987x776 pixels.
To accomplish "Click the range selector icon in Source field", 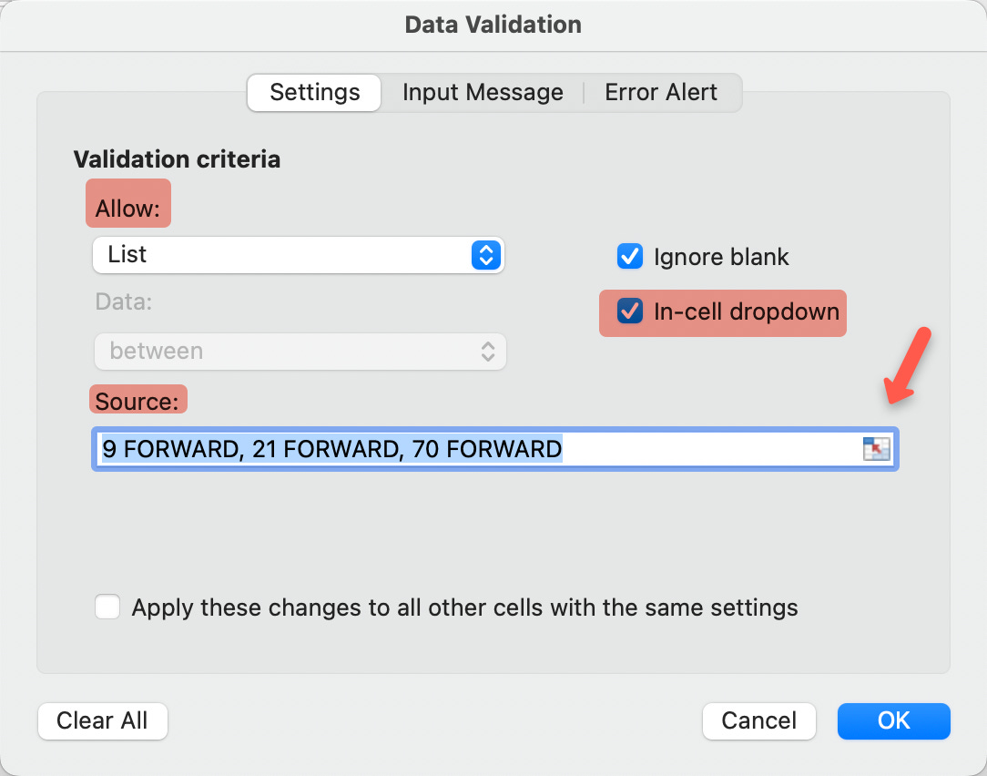I will tap(876, 449).
